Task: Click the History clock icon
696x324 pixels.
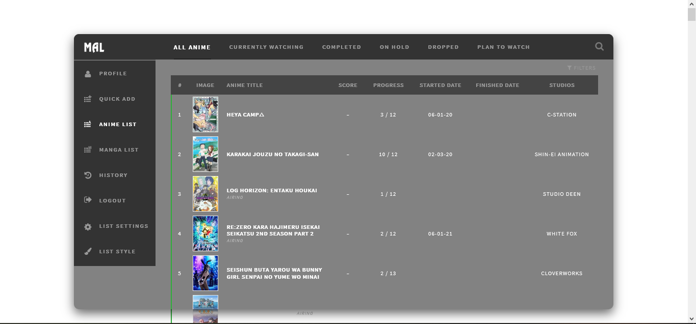Action: 88,175
